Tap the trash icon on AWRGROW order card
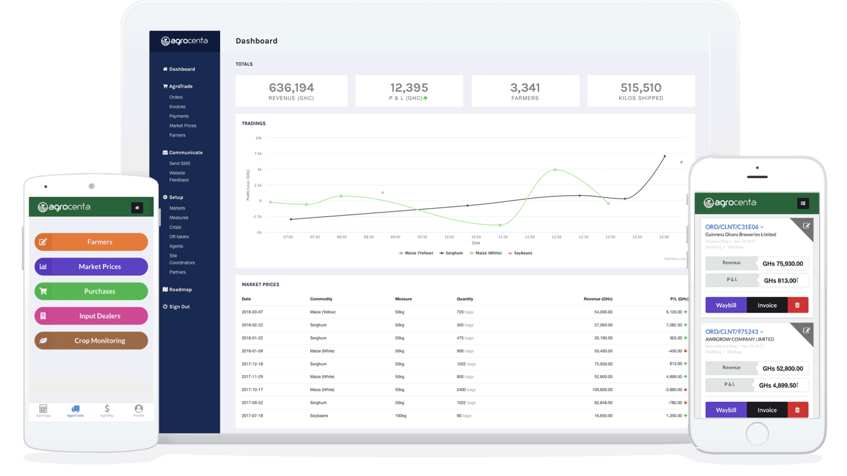 (797, 410)
